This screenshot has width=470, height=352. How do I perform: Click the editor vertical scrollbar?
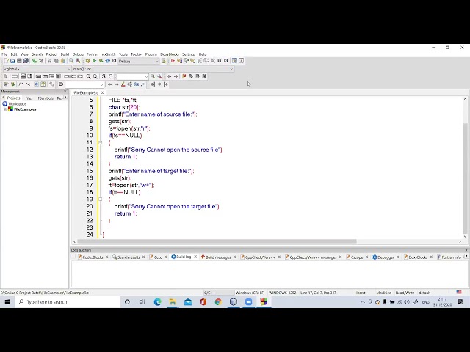tap(465, 178)
